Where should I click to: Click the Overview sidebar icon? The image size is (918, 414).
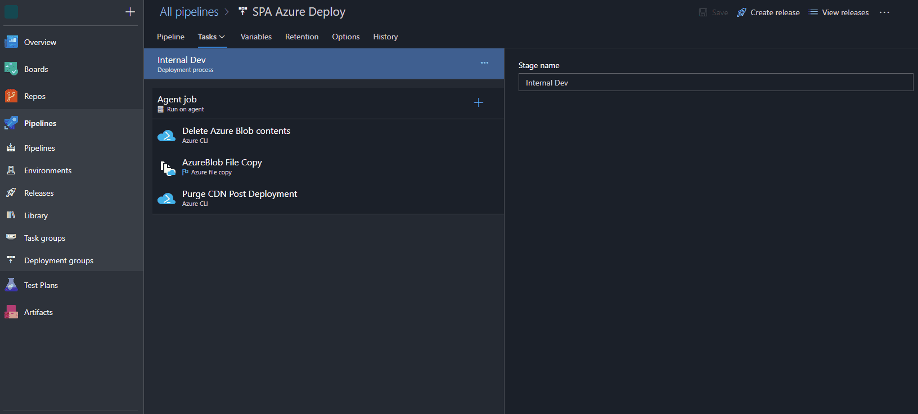pyautogui.click(x=11, y=42)
